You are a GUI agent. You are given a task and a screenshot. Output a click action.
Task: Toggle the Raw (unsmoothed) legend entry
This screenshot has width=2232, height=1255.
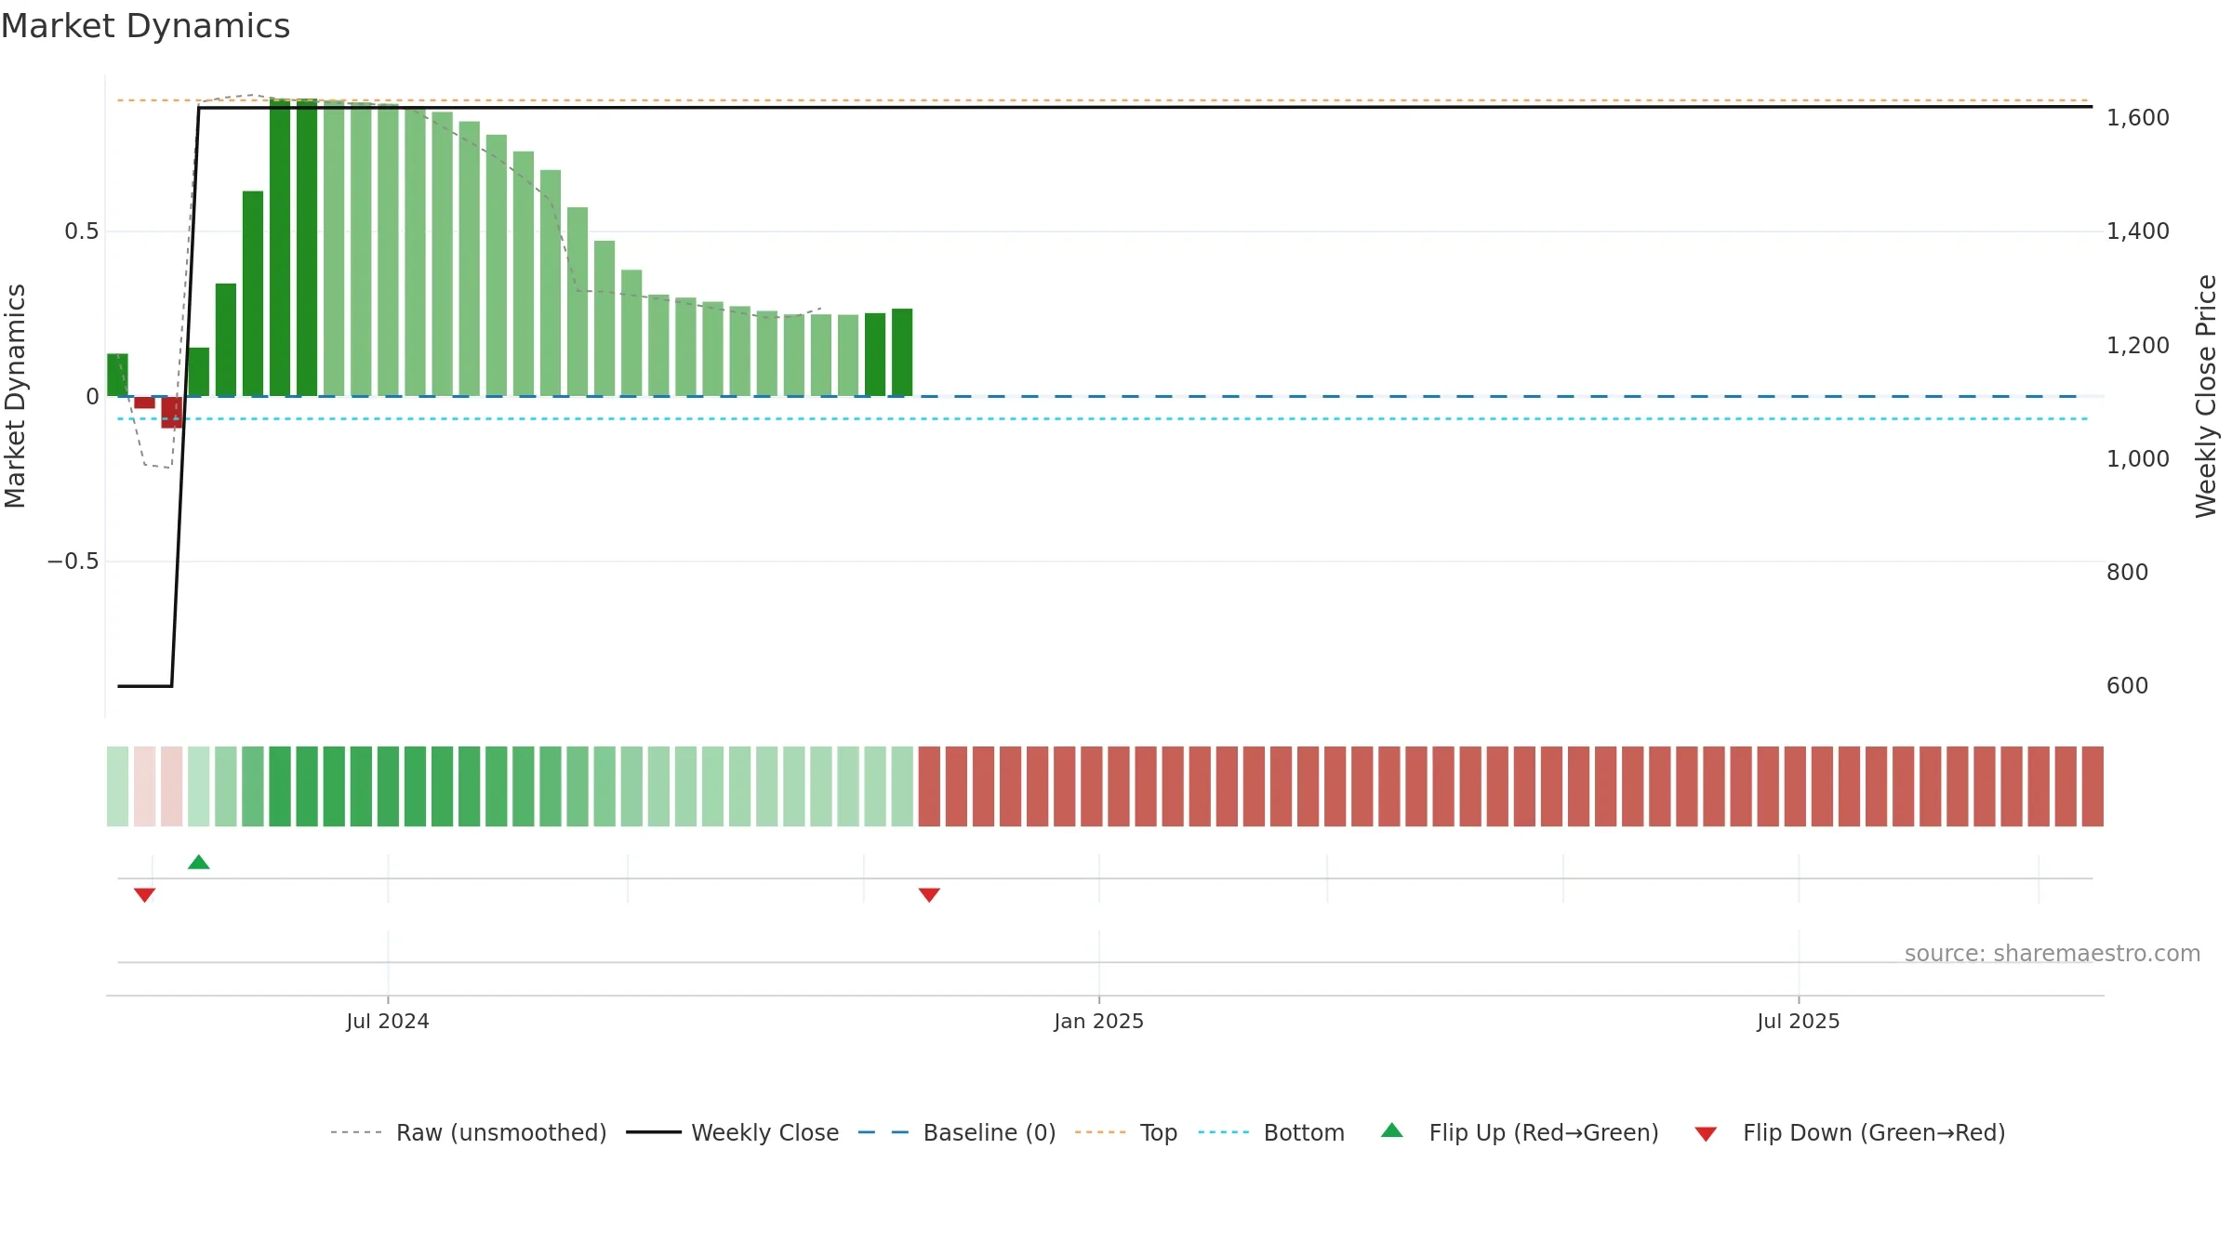[x=469, y=1132]
